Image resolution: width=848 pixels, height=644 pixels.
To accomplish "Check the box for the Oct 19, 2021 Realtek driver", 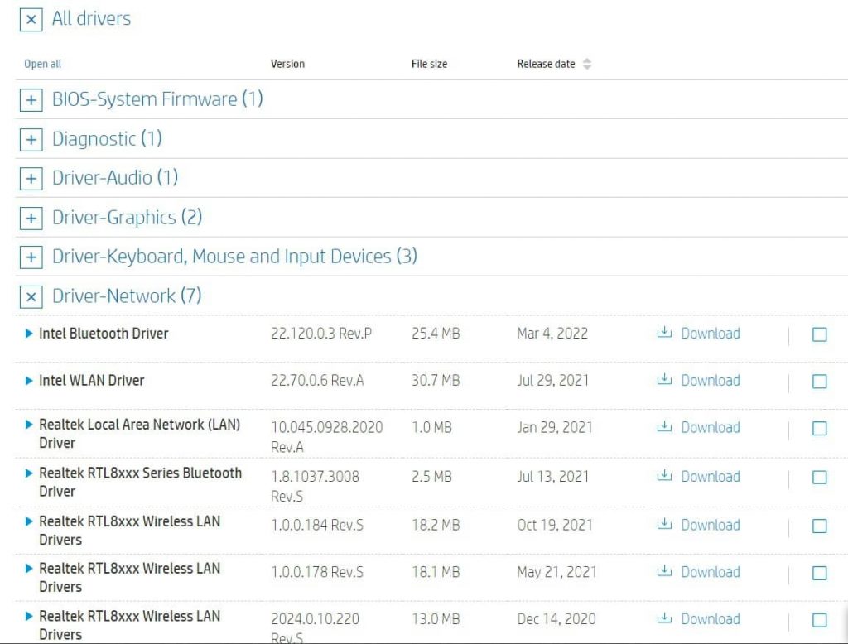I will [x=820, y=525].
